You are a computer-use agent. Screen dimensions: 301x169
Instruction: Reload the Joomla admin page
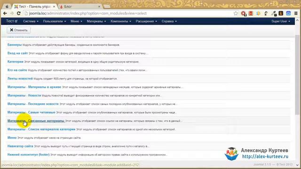click(19, 14)
